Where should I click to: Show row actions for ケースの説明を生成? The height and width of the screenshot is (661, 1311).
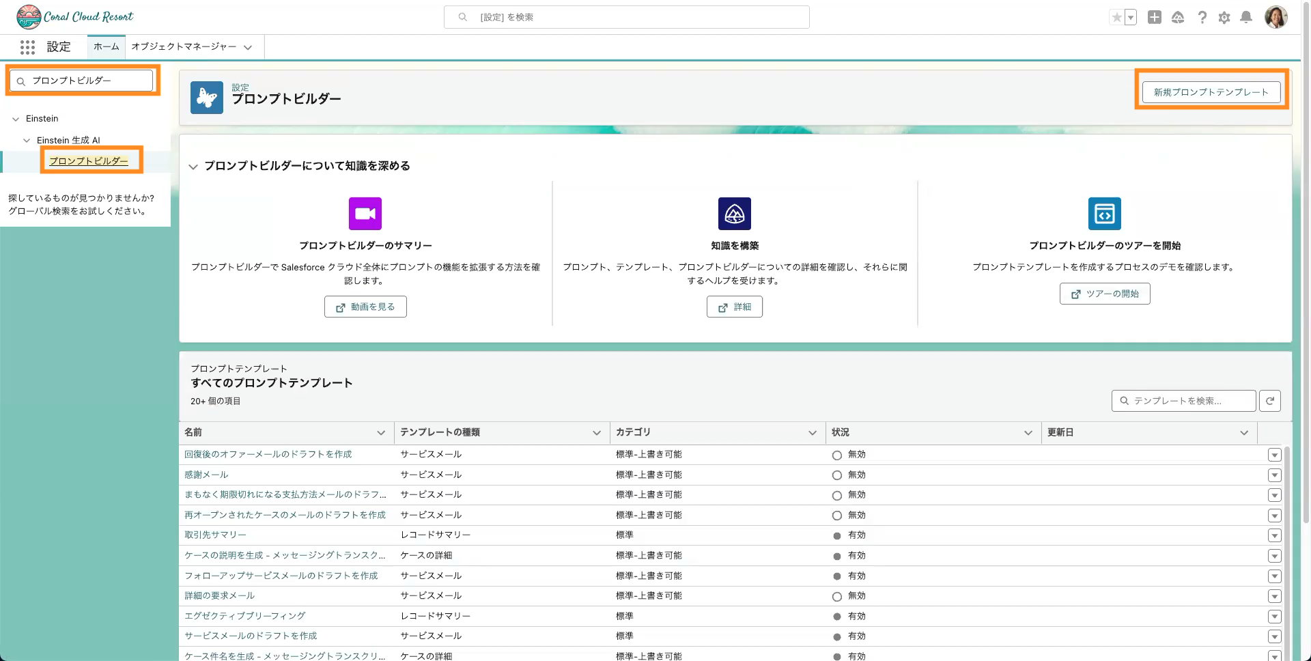(1274, 556)
